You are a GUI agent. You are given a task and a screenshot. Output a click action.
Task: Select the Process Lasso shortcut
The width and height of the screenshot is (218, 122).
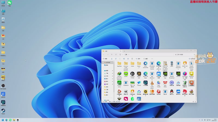click(x=119, y=84)
